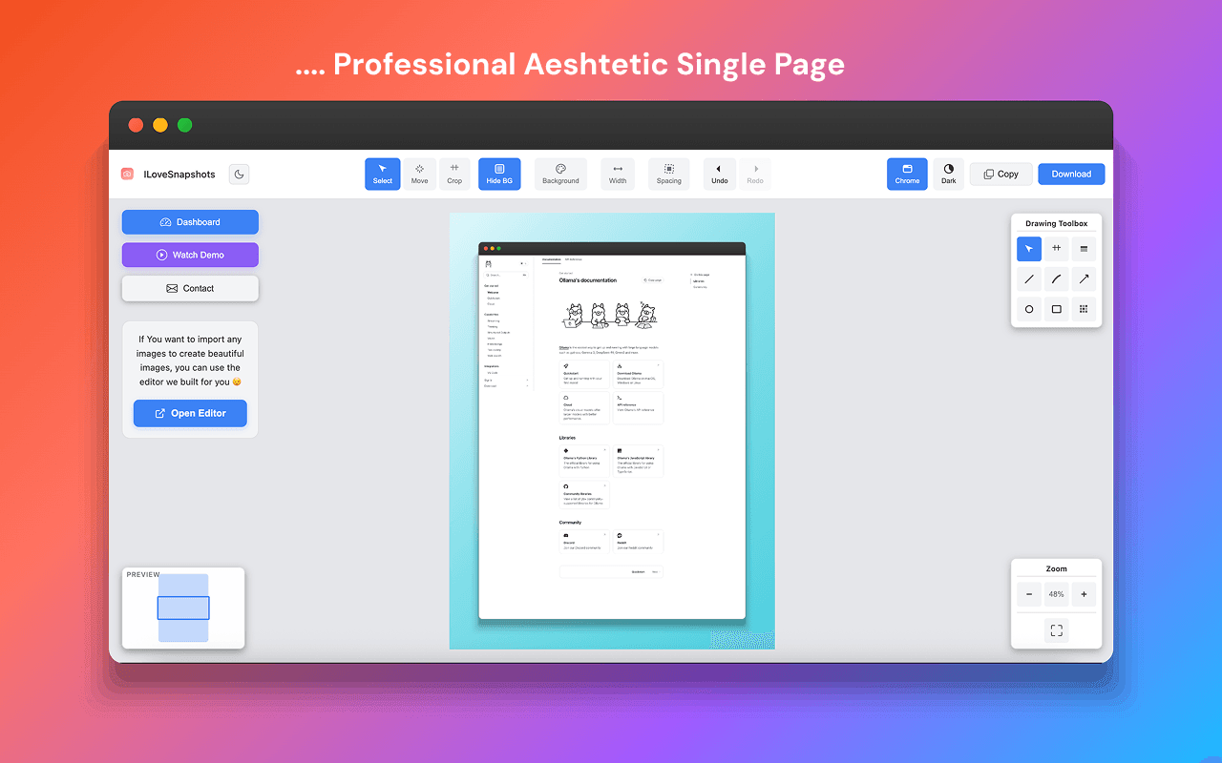Click the zoom in plus button
The width and height of the screenshot is (1222, 763).
[1084, 594]
